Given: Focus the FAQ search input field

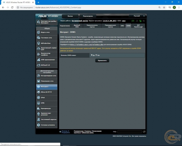Looking at the screenshot, I should coord(130,132).
